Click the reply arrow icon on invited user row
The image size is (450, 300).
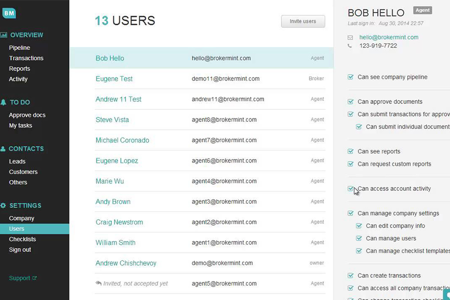pyautogui.click(x=98, y=283)
